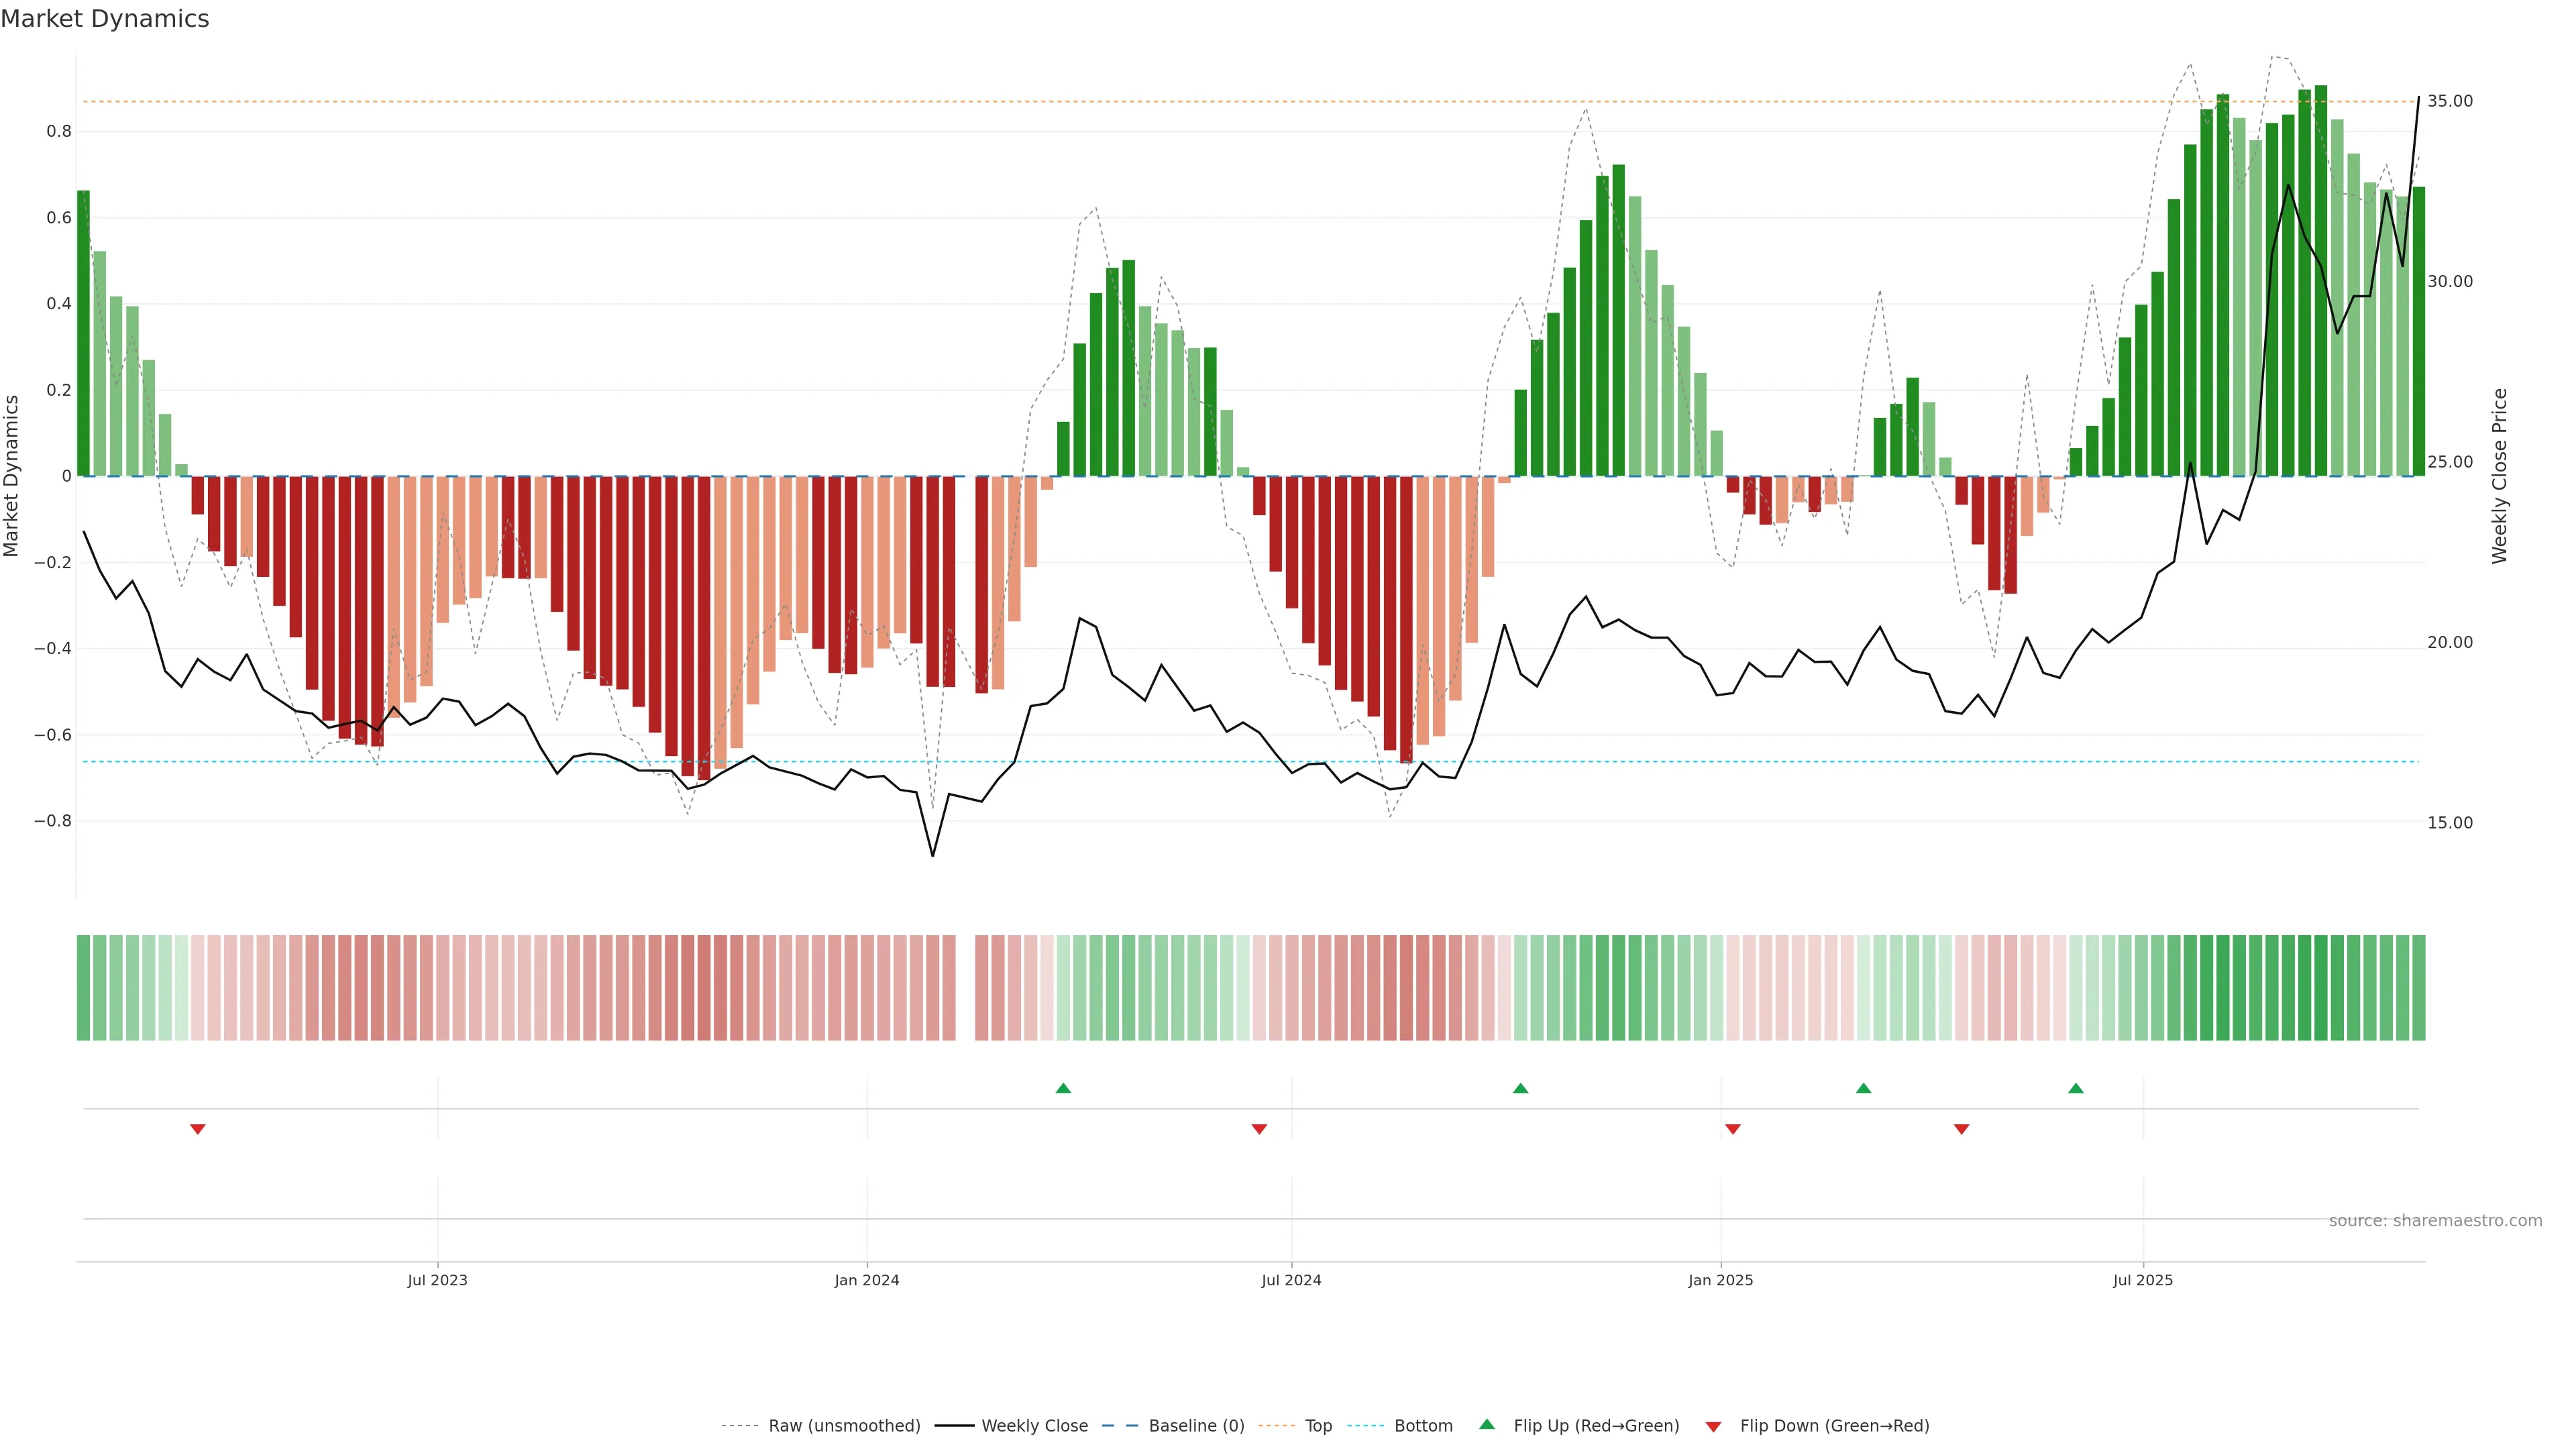Viewport: 2576px width, 1449px height.
Task: Click the Flip Down legend triangle icon
Action: [x=1713, y=1427]
